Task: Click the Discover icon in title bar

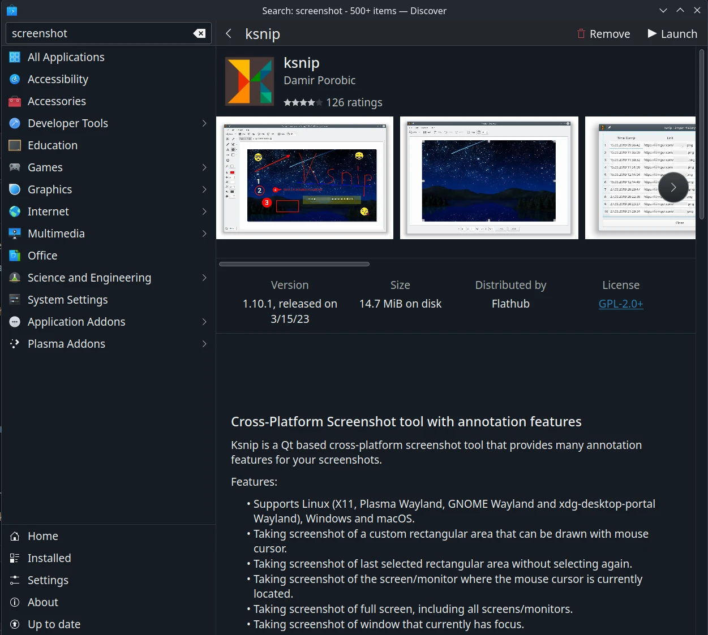Action: 12,10
